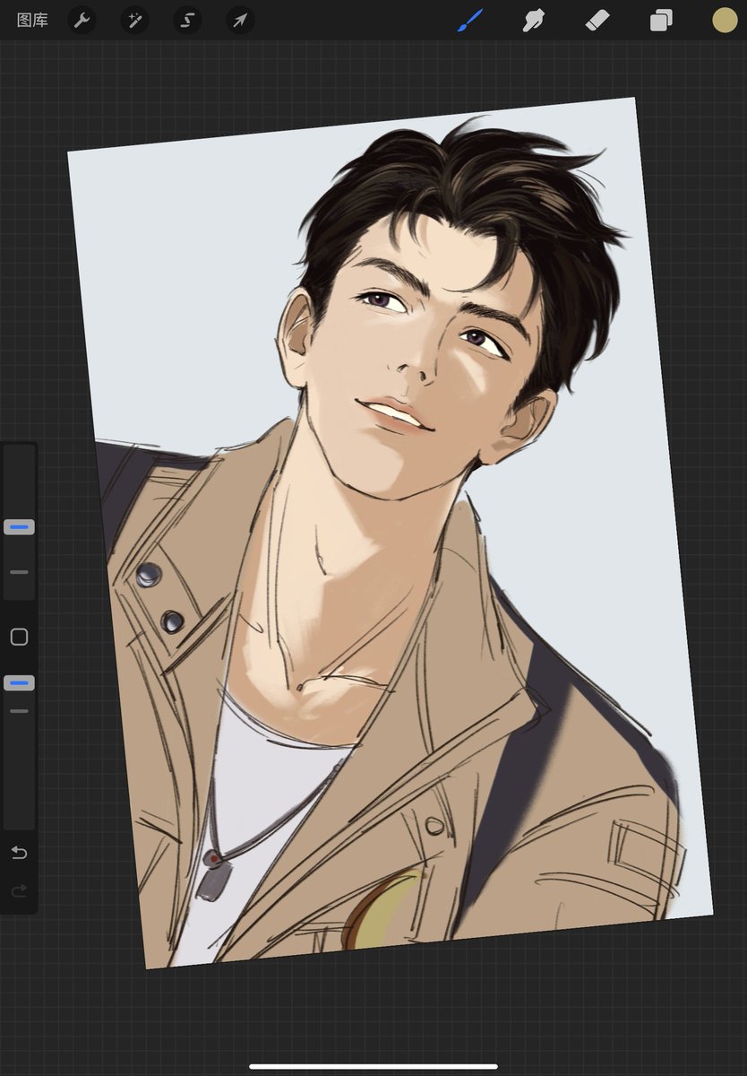Open the Actions wrench menu
Screen dimensions: 747x1076
point(82,20)
